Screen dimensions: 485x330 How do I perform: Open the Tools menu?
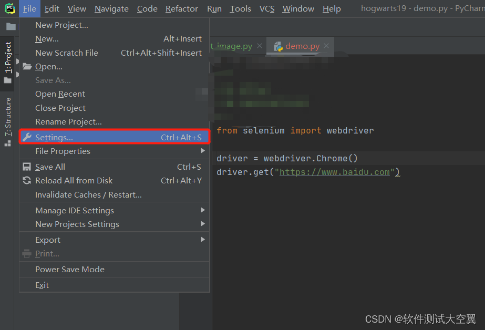(x=240, y=8)
